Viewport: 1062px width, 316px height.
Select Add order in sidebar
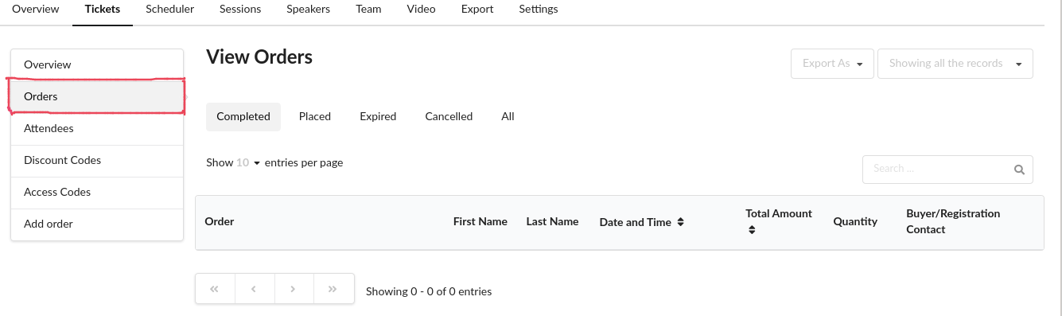click(x=97, y=224)
